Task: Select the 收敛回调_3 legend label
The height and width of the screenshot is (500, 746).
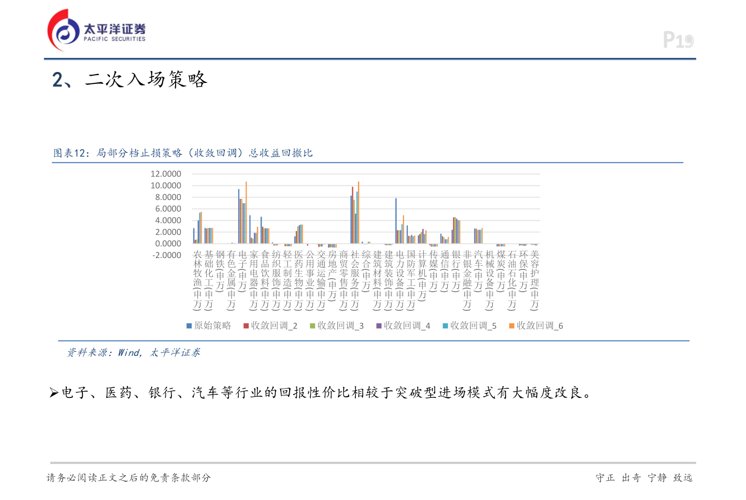Action: point(340,325)
